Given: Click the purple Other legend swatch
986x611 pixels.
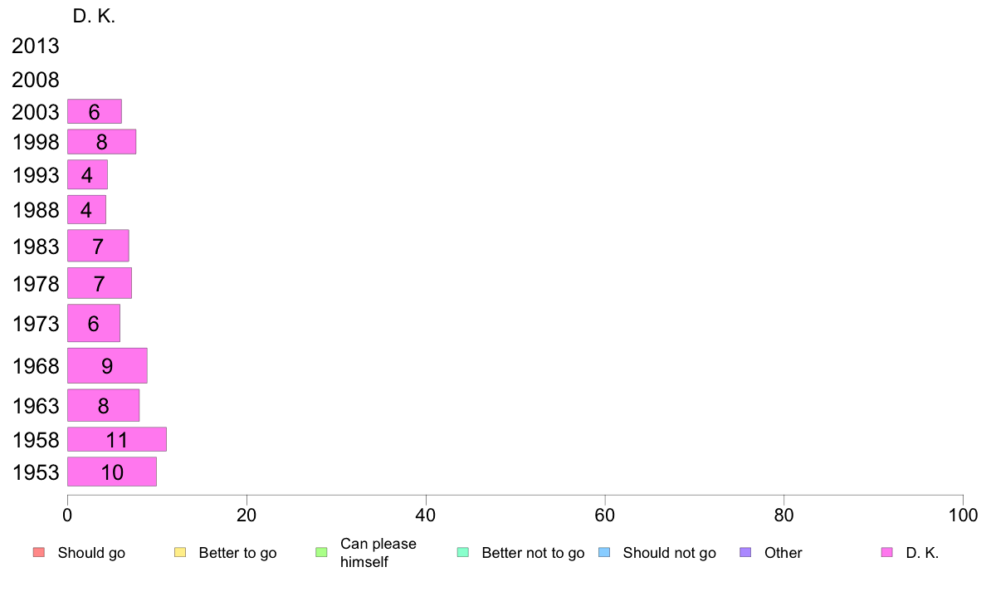Looking at the screenshot, I should 746,553.
